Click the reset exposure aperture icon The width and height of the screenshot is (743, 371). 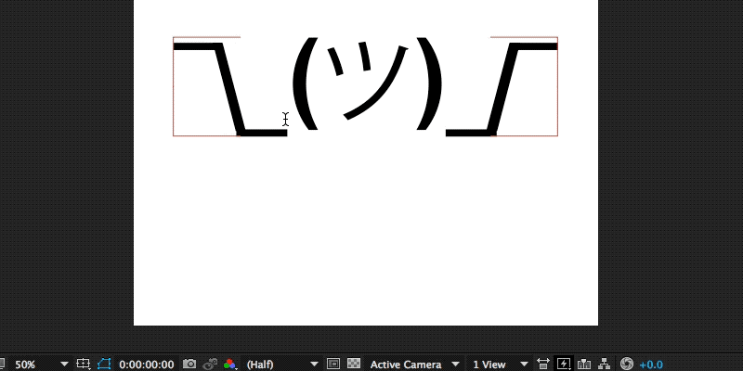coord(626,364)
